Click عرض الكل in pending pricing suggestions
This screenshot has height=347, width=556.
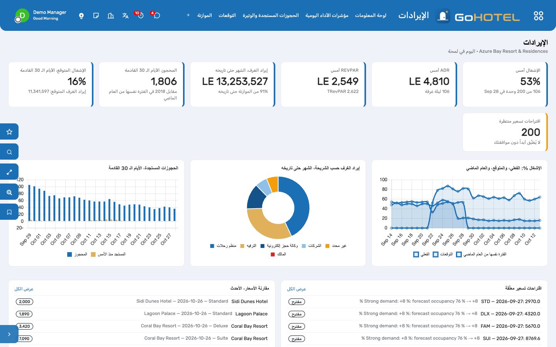coord(297,289)
